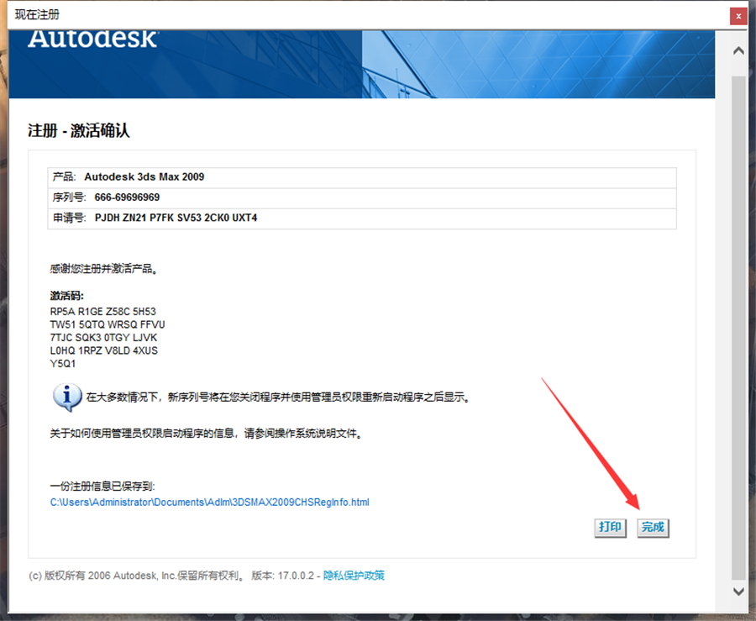Click the 打印 (Print) button
Image resolution: width=756 pixels, height=621 pixels.
click(x=610, y=528)
